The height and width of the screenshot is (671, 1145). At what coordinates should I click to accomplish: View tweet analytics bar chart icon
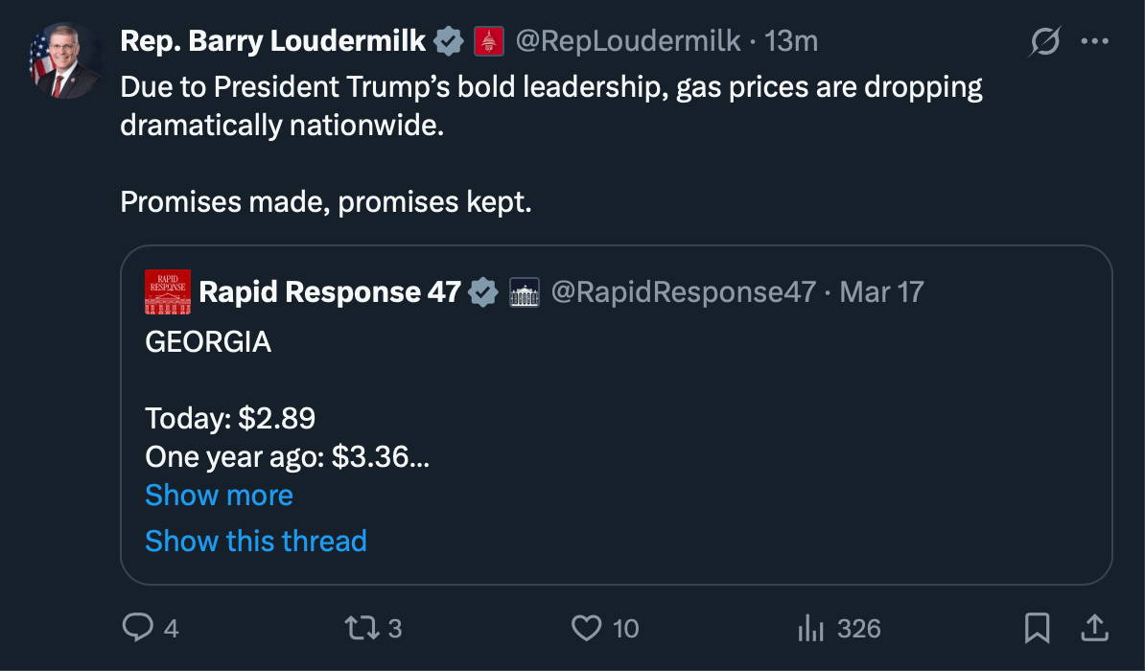coord(811,628)
